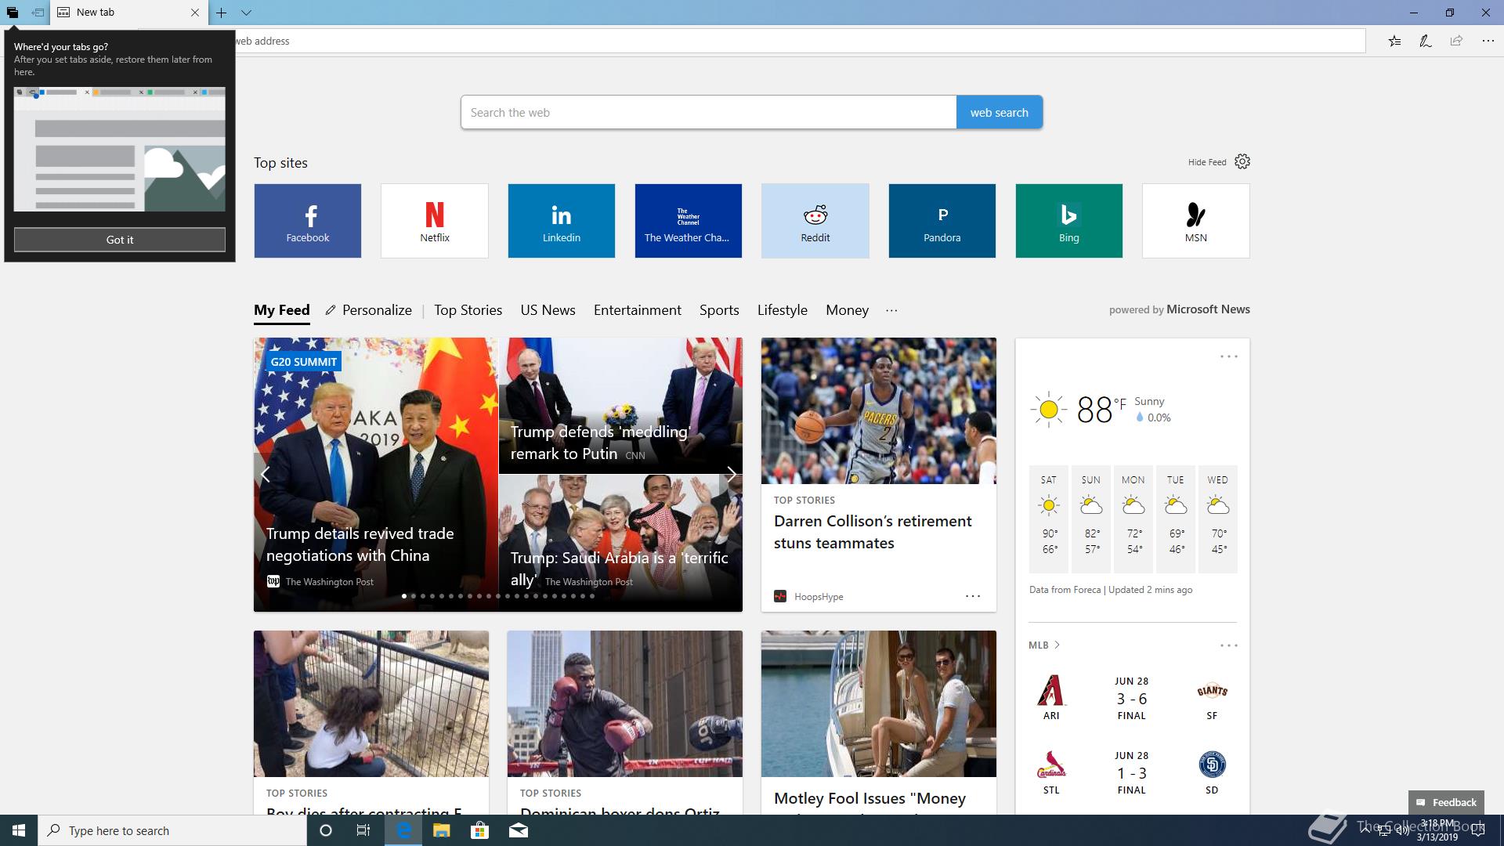Open Trump defends 'meddling' remark story
The image size is (1504, 846).
[600, 443]
